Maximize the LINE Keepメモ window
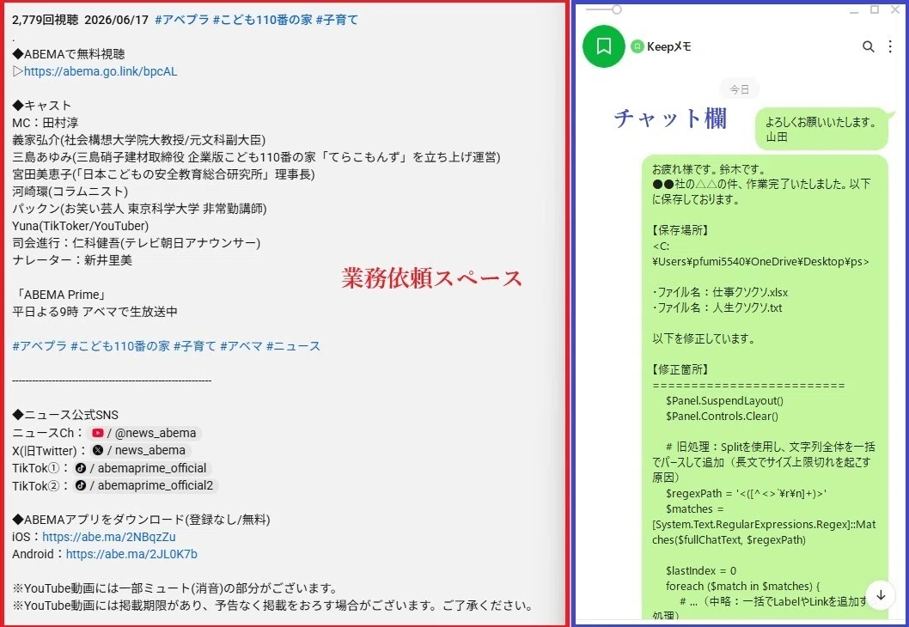The image size is (909, 627). (875, 9)
